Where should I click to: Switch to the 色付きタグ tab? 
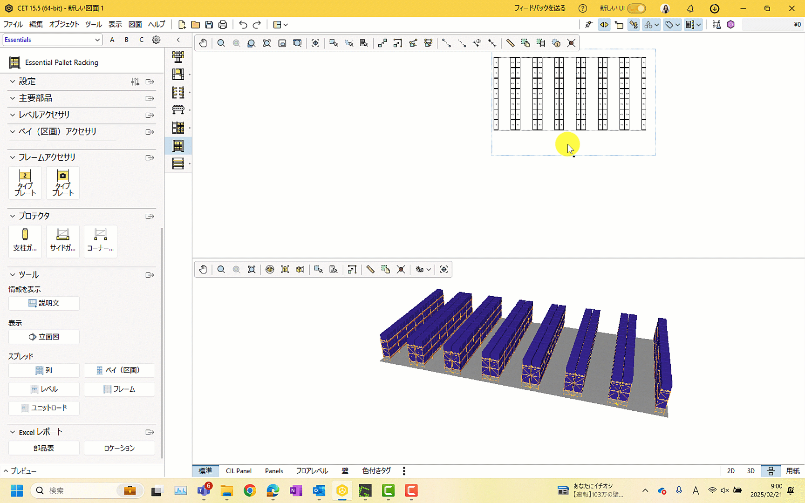[376, 471]
